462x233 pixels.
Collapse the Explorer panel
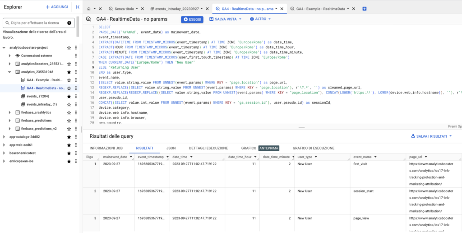coord(78,7)
